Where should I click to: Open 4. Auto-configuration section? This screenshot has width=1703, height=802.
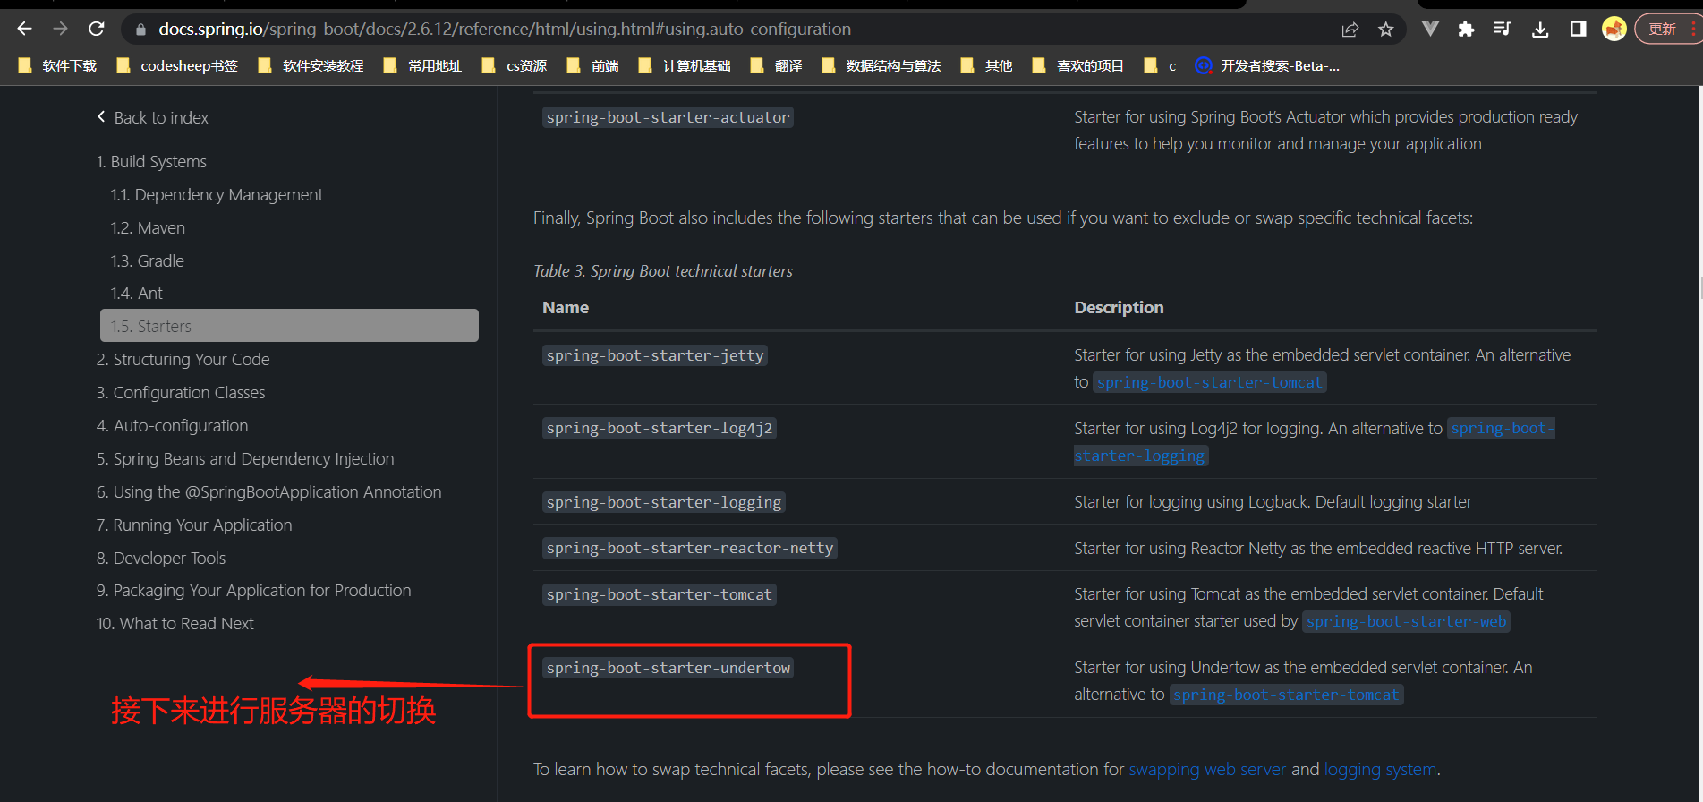pyautogui.click(x=173, y=425)
